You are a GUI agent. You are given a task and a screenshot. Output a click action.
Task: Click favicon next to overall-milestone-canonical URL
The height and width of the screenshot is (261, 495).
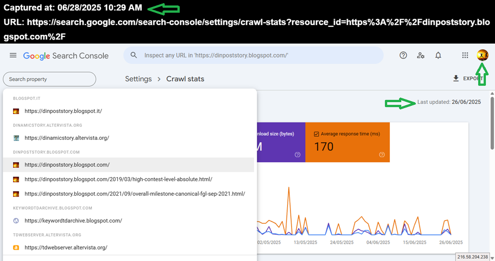click(x=16, y=194)
